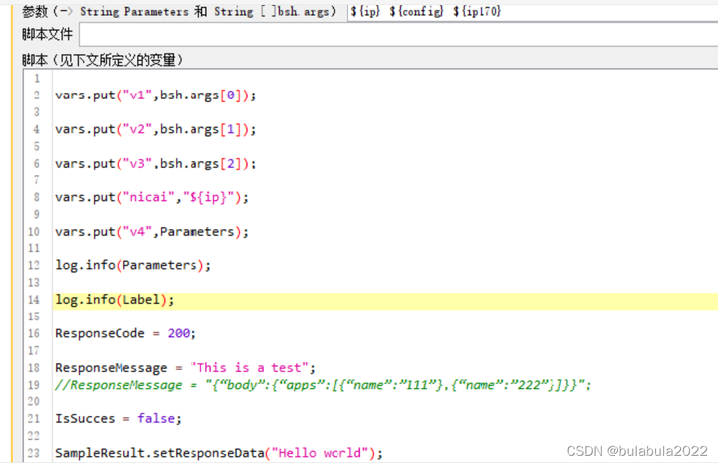
Task: Click the label 脚本文件
Action: point(48,35)
